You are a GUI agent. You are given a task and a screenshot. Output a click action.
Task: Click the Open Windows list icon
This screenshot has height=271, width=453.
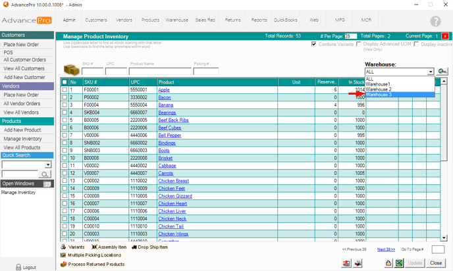[47, 184]
